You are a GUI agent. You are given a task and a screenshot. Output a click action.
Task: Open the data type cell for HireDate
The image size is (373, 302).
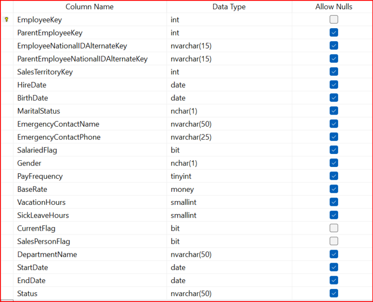(x=229, y=84)
